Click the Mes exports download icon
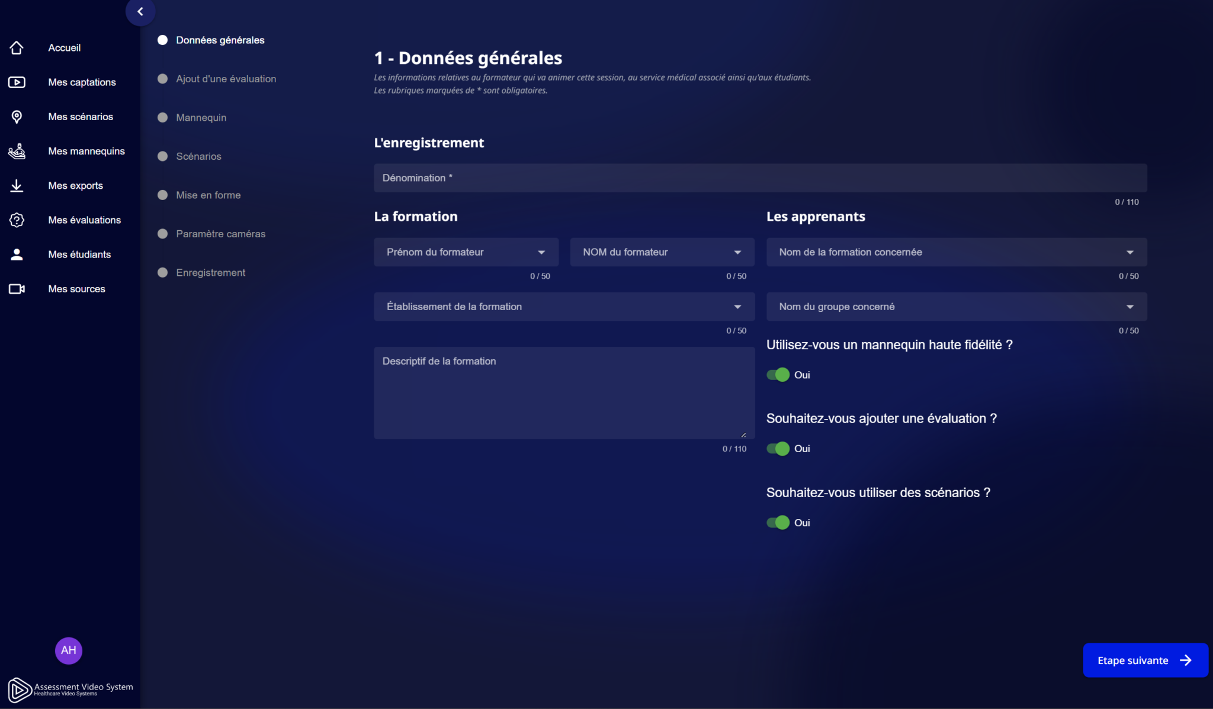This screenshot has height=709, width=1213. click(17, 186)
